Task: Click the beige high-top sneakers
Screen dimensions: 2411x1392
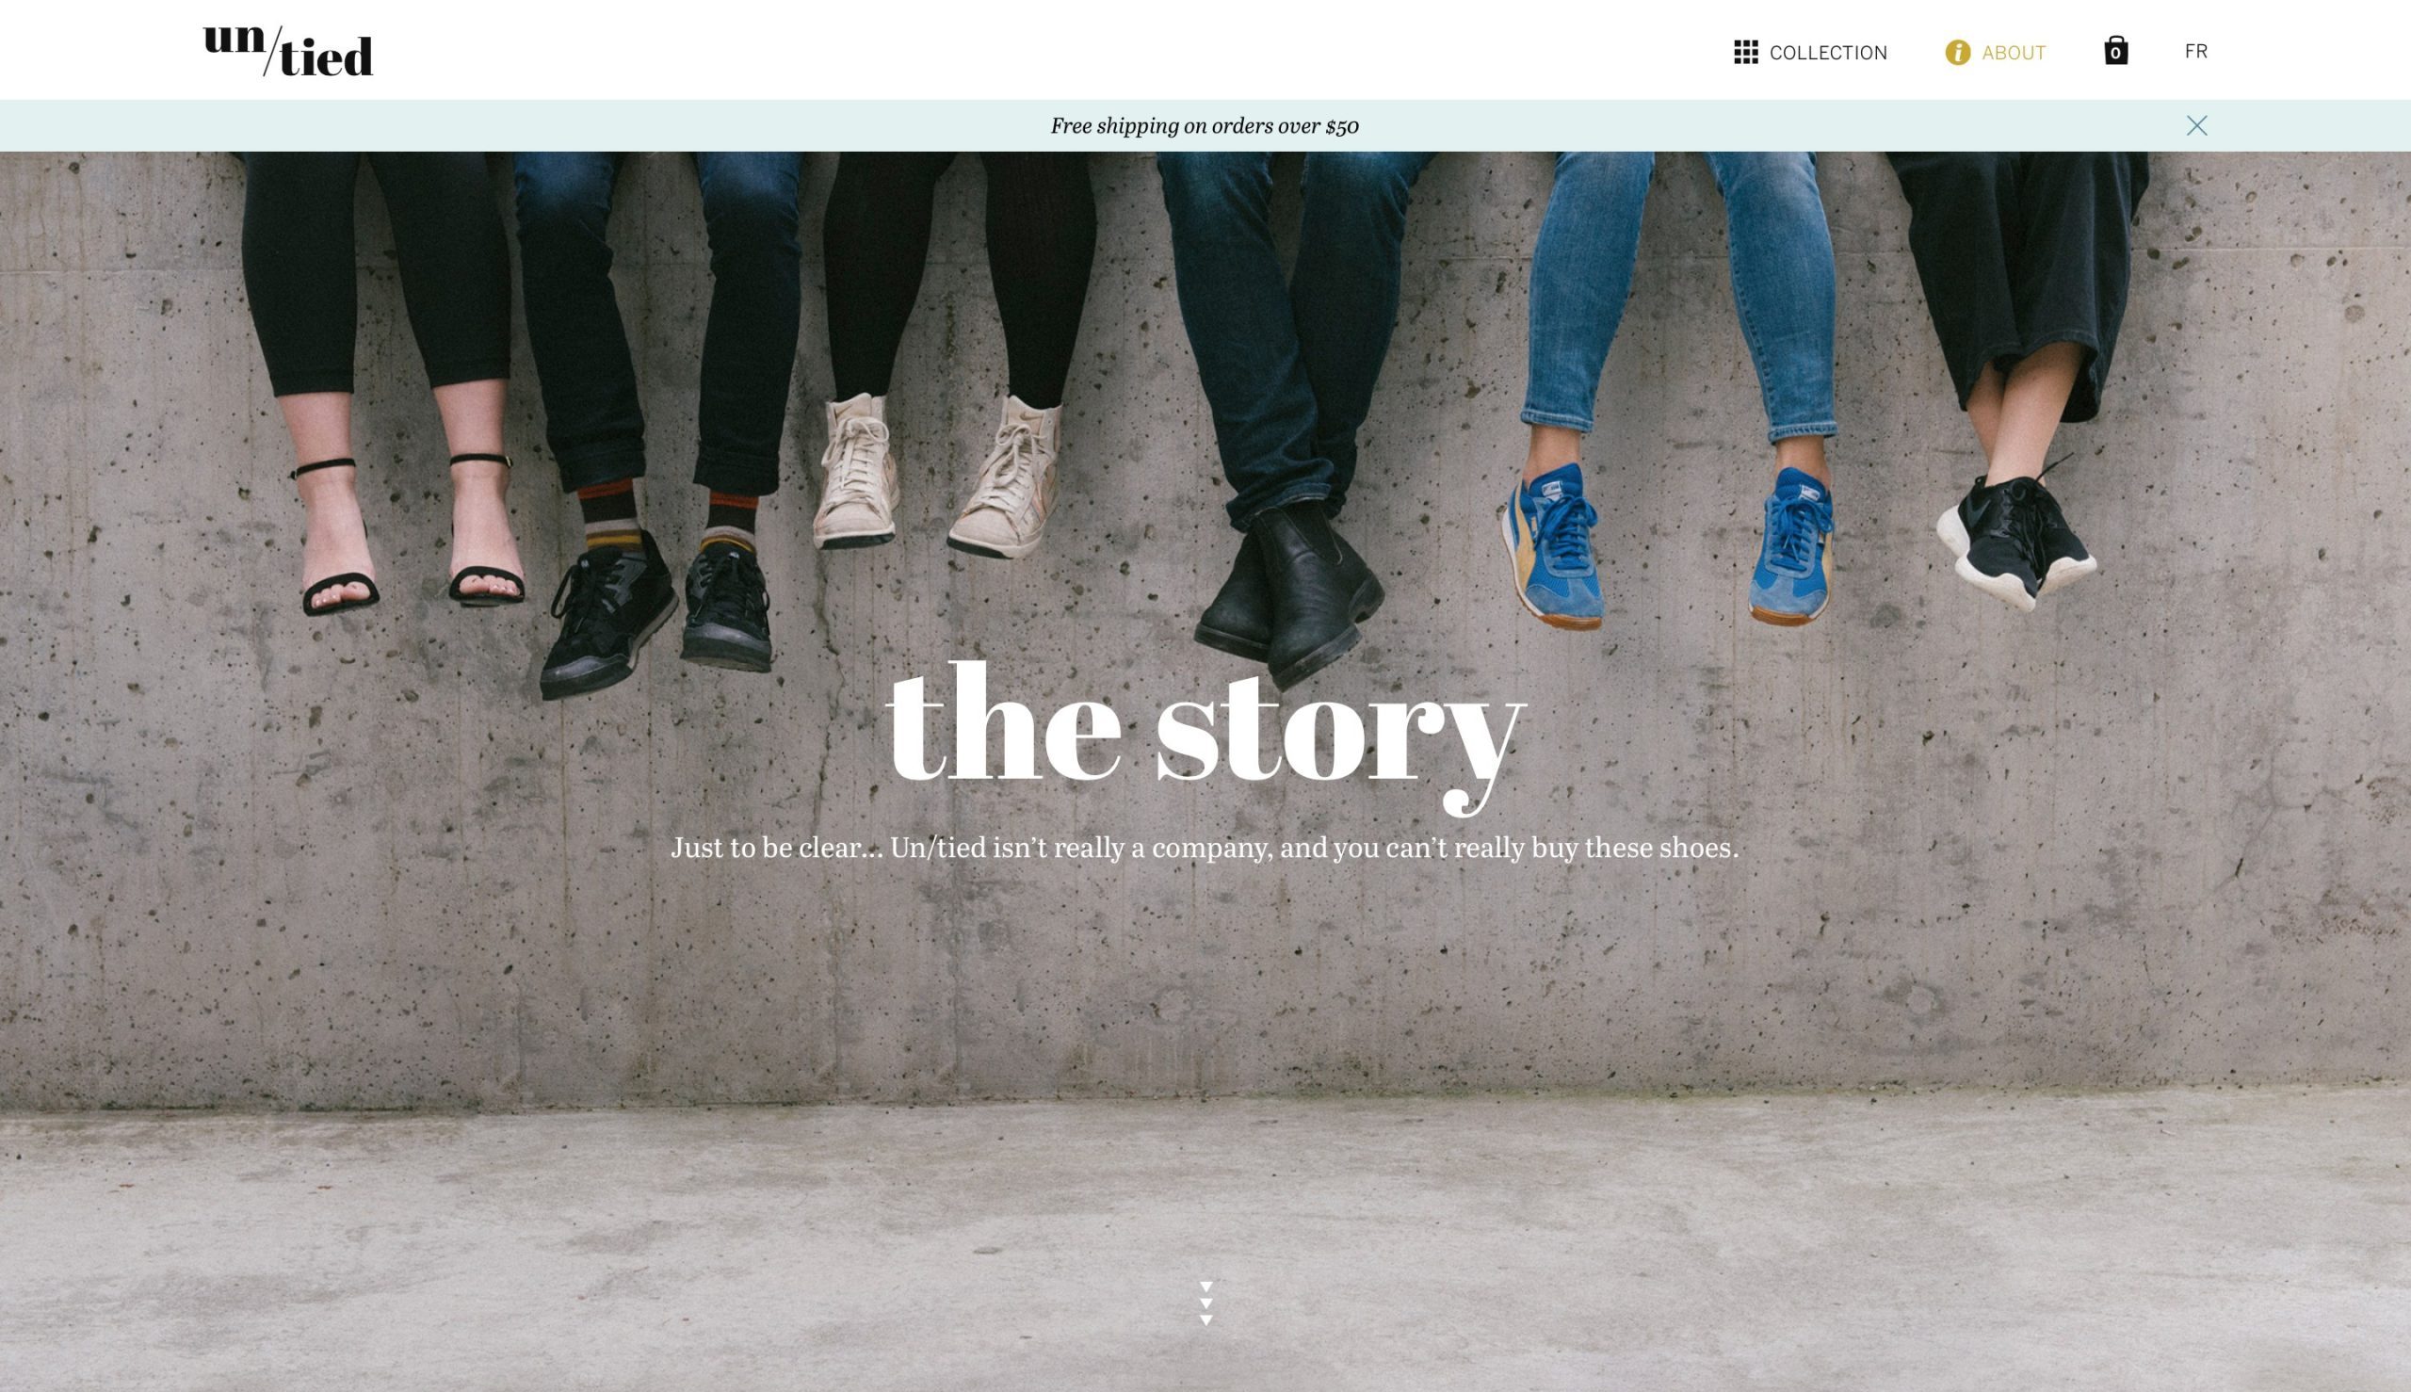Action: (x=938, y=476)
